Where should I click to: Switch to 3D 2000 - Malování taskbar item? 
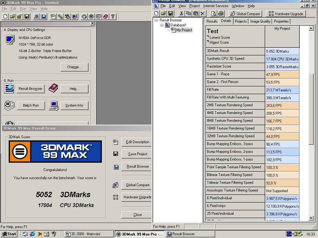[89, 234]
